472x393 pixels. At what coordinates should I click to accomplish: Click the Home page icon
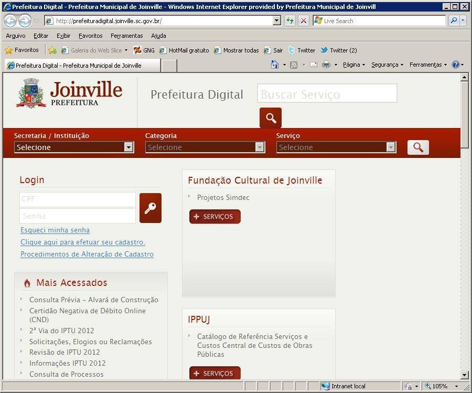pos(274,65)
